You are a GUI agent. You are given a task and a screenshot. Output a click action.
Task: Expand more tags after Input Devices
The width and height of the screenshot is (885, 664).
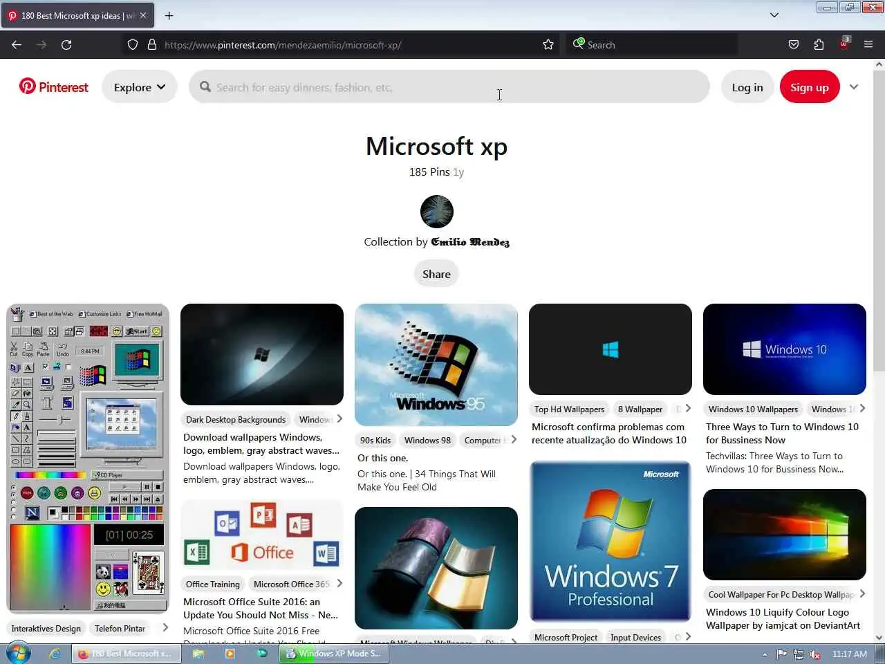click(688, 636)
